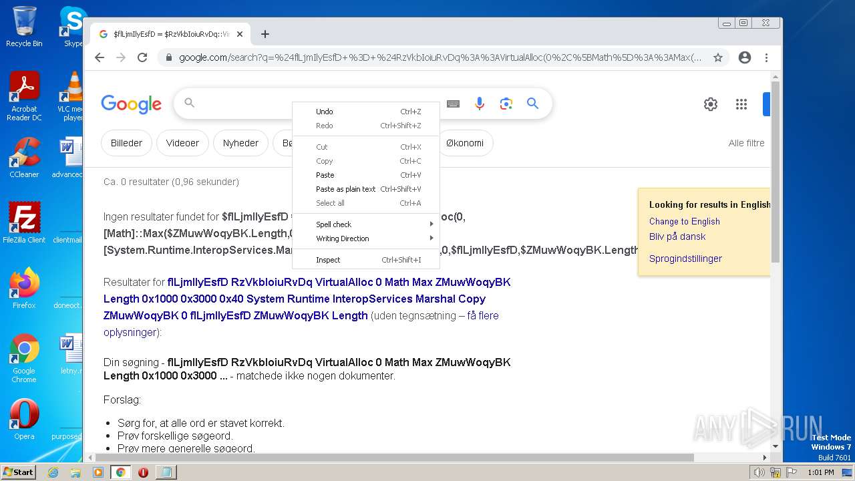Select Chrome taskbar button

(x=120, y=472)
